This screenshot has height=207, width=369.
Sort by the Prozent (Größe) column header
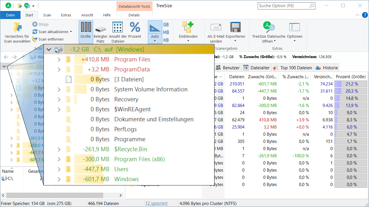(x=351, y=77)
